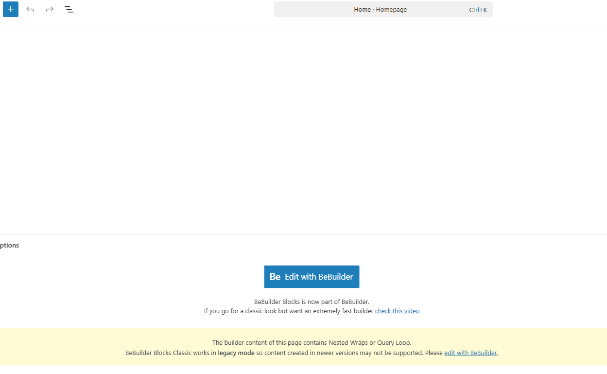Viewport: 607px width, 374px height.
Task: Follow the "check this video" link
Action: coord(397,311)
